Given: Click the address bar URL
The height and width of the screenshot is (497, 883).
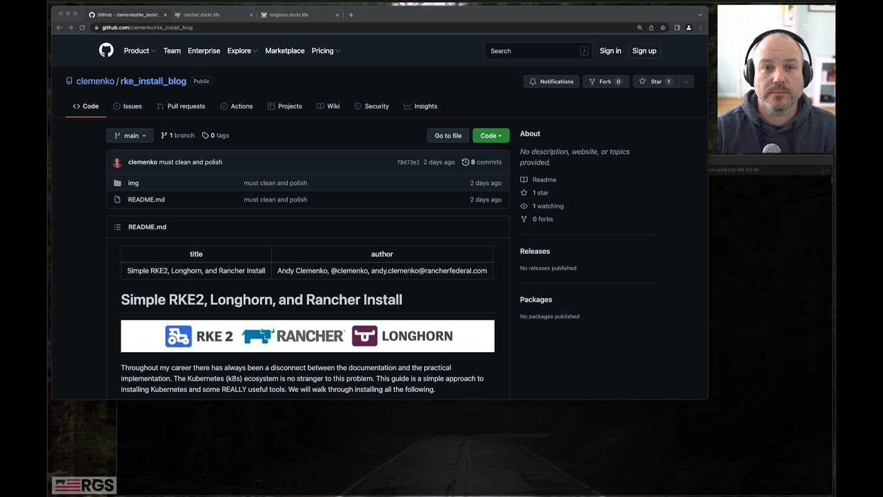Looking at the screenshot, I should 147,28.
